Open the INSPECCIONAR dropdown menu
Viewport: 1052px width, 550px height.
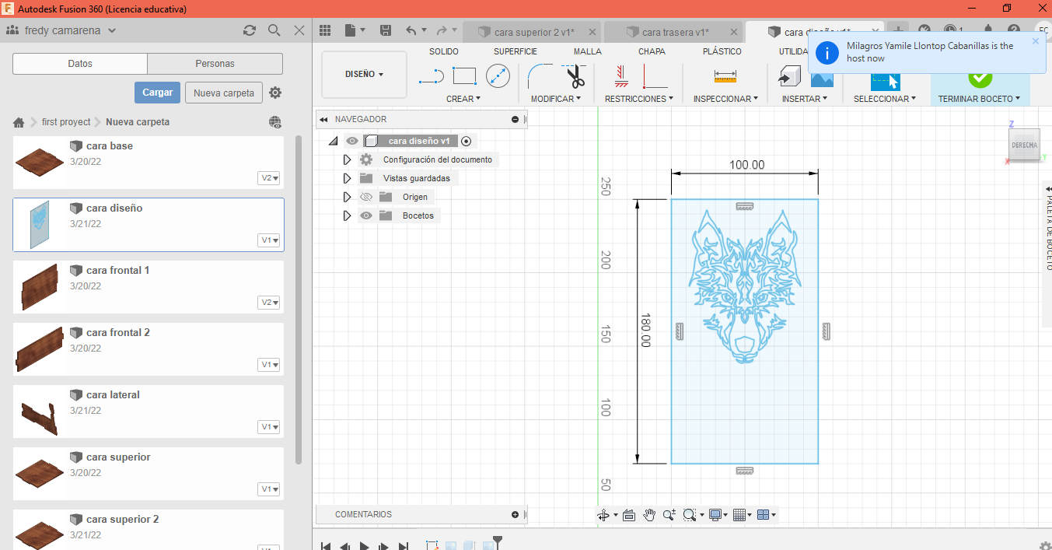click(727, 99)
